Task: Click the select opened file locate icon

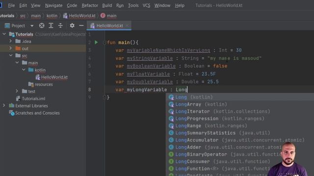Action: (x=42, y=25)
